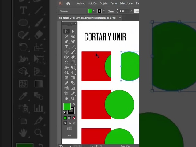The height and width of the screenshot is (147, 196).
Task: Set paint type to Gradient
Action: 70,118
